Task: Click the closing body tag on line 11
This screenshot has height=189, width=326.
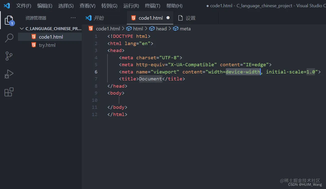Action: [x=117, y=107]
